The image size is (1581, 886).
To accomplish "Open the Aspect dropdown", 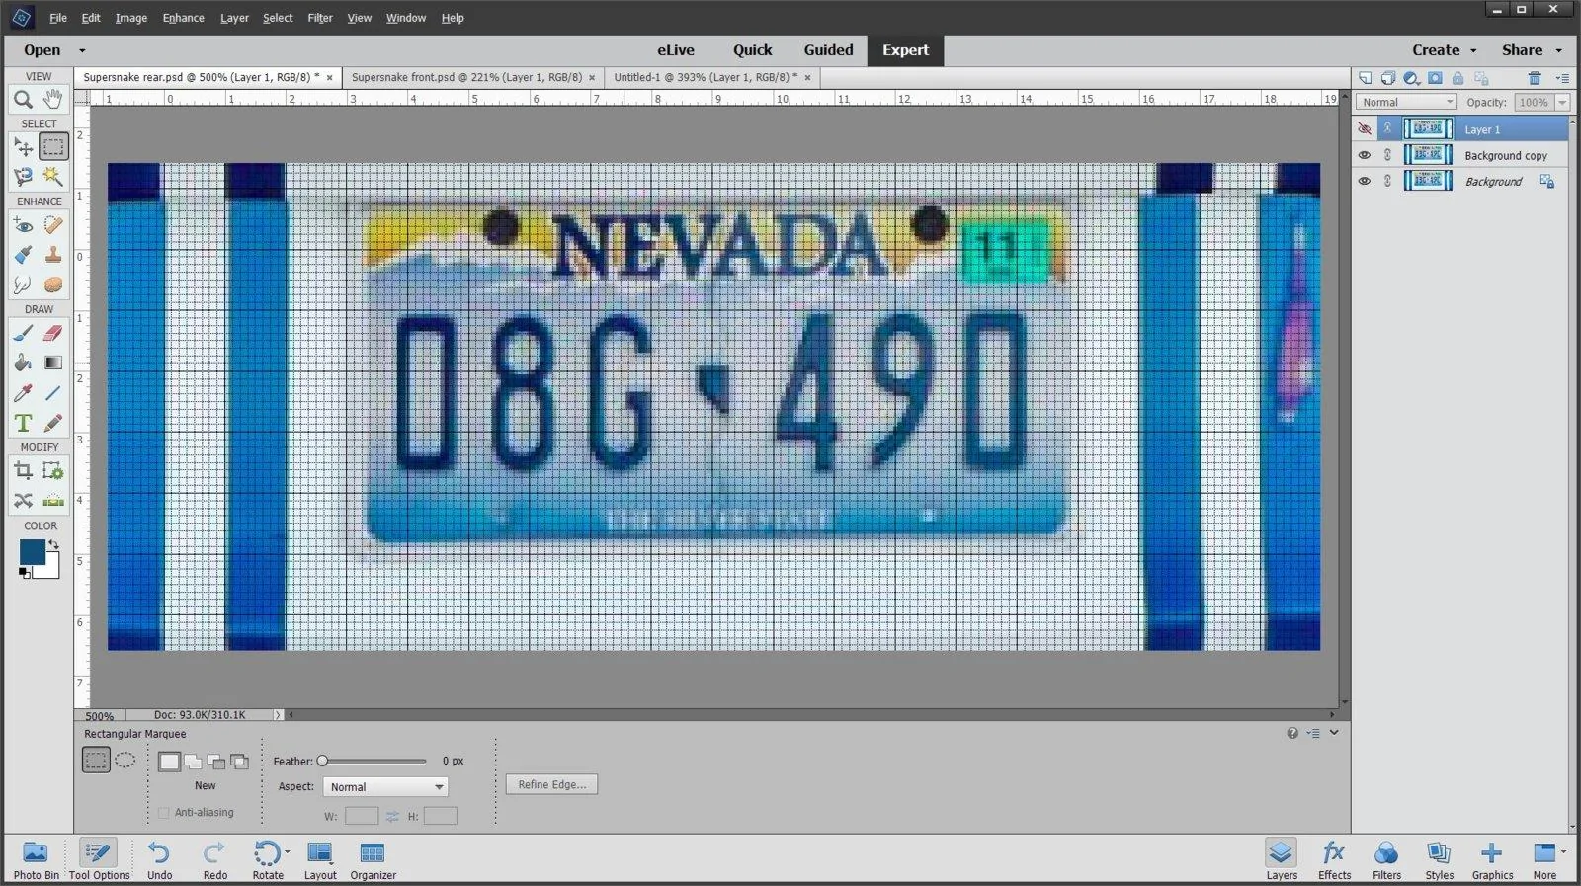I will 385,787.
